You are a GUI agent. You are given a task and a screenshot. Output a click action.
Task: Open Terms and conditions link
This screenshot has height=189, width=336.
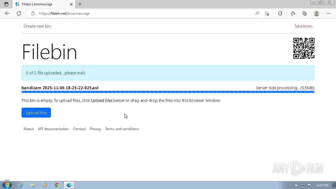pos(122,129)
